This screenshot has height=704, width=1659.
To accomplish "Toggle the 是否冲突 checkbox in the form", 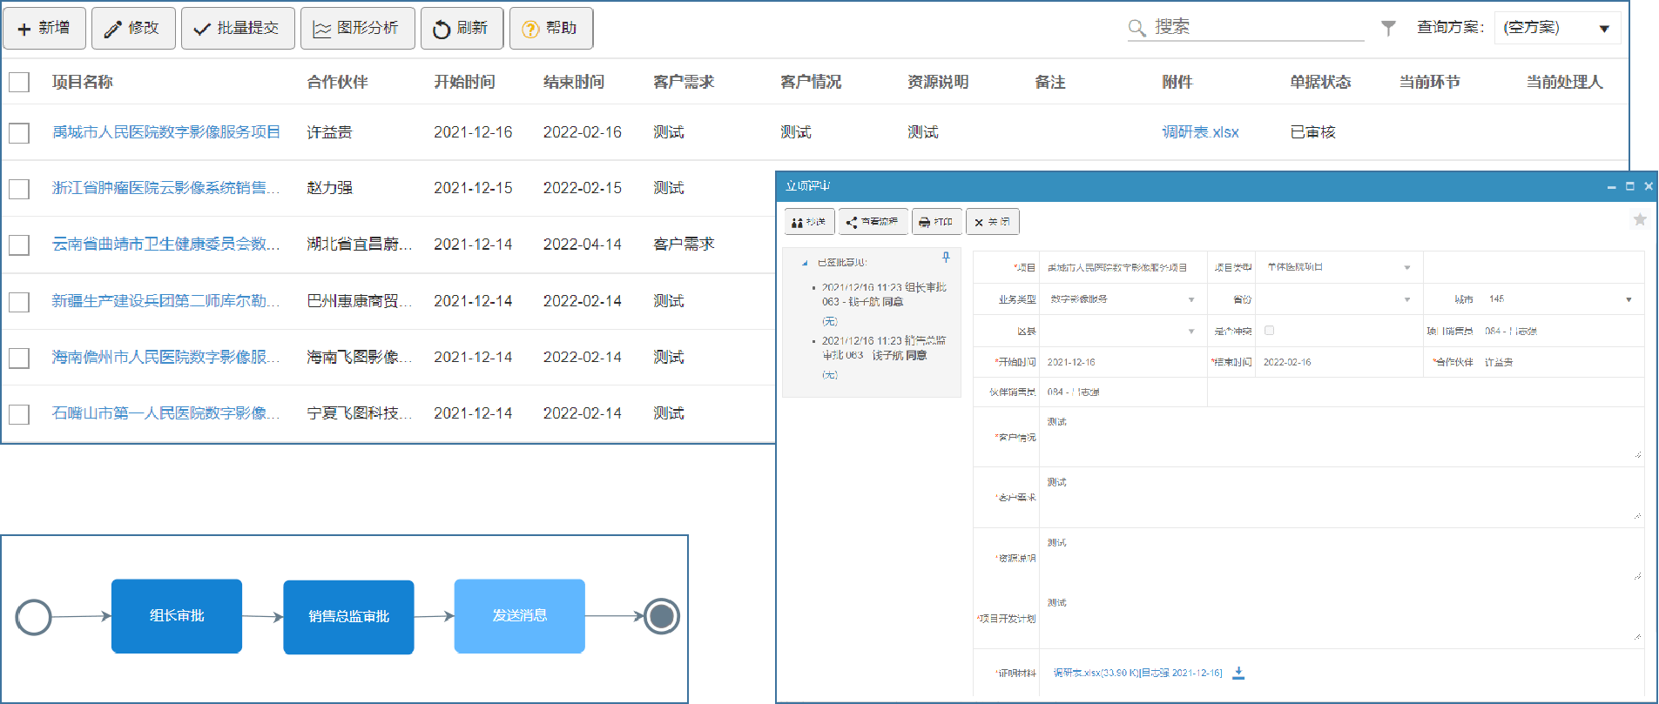I will pos(1269,331).
